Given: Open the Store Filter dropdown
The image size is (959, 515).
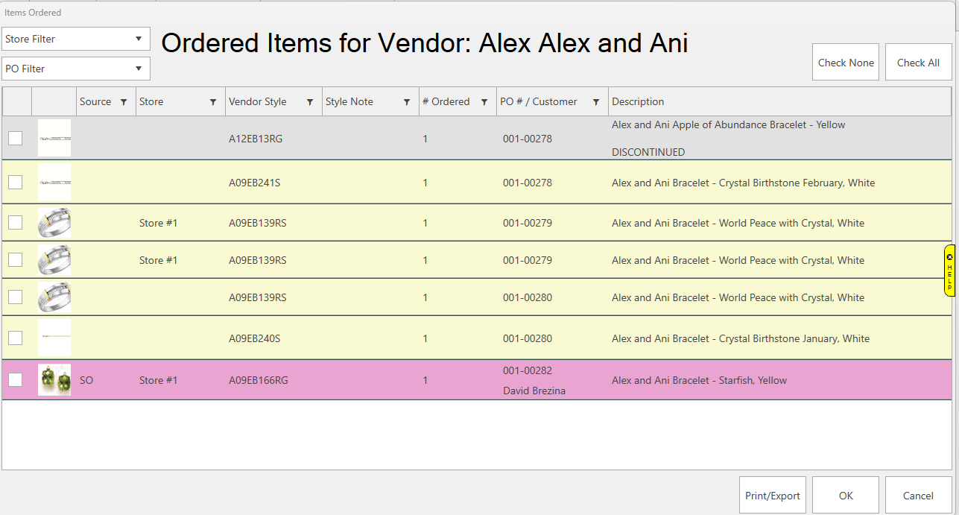Looking at the screenshot, I should [76, 39].
